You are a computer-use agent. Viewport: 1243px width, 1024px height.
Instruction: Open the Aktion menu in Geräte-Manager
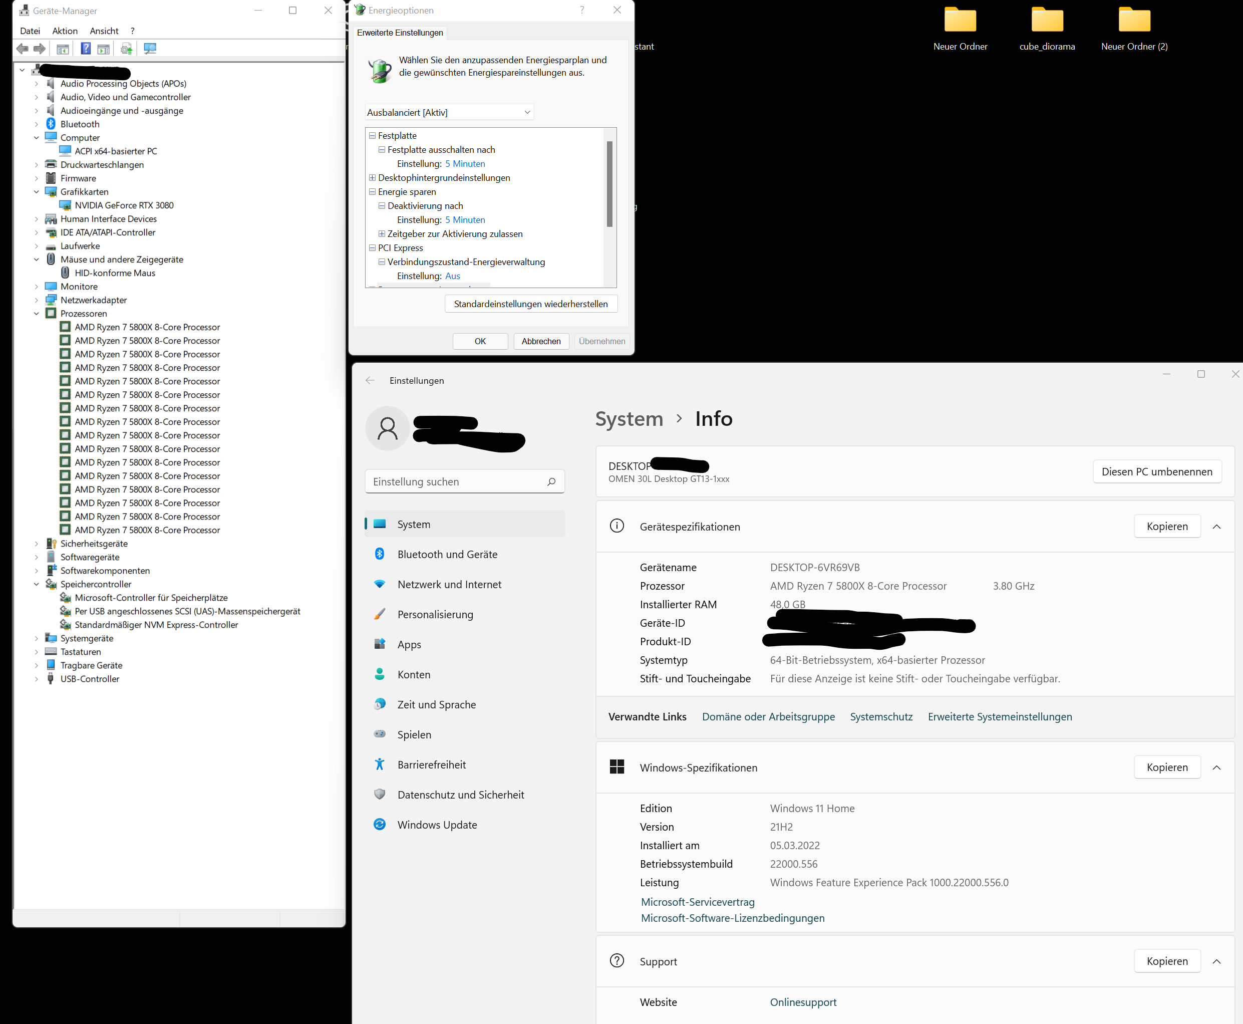[x=64, y=31]
